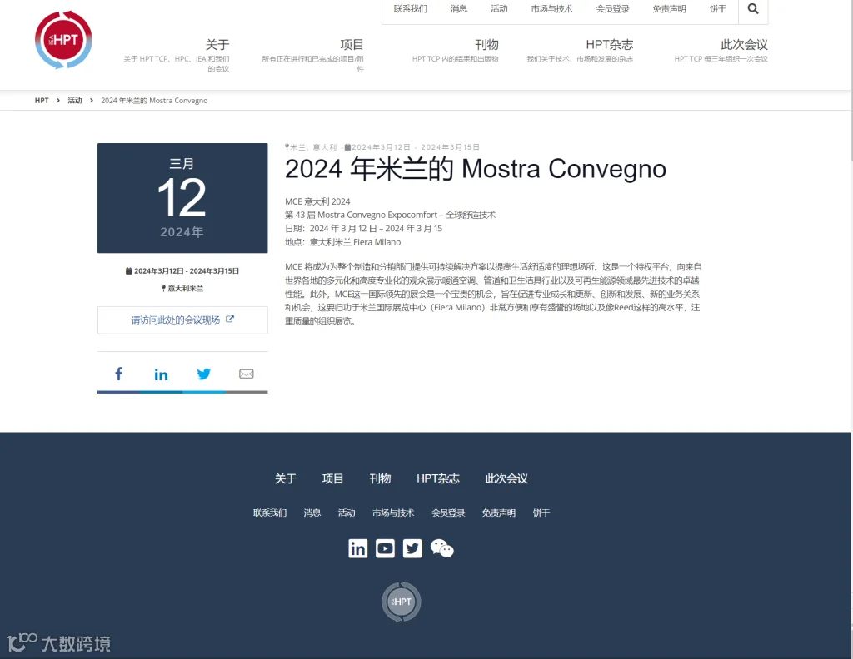Open the 刊物 main navigation item
The width and height of the screenshot is (853, 659).
(x=486, y=45)
